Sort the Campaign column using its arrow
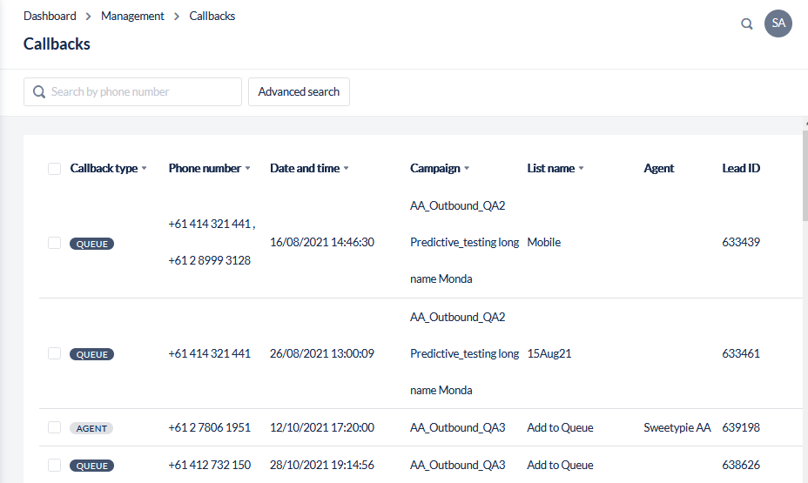The height and width of the screenshot is (483, 808). tap(467, 169)
